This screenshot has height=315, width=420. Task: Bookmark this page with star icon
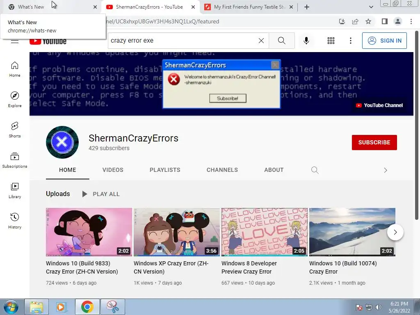tap(368, 21)
